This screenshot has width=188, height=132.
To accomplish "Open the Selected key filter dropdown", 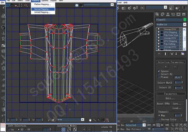I will 144,125.
